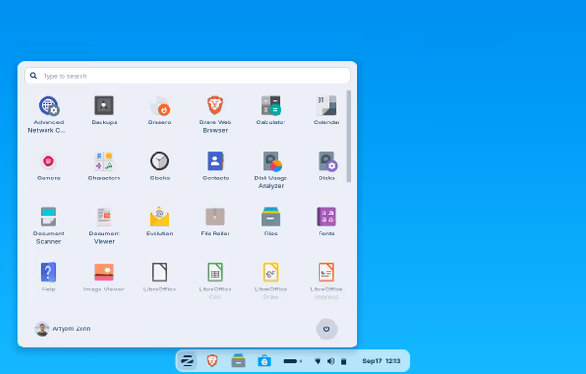Open the Artyom Zorin user account
This screenshot has height=374, width=586.
(63, 329)
